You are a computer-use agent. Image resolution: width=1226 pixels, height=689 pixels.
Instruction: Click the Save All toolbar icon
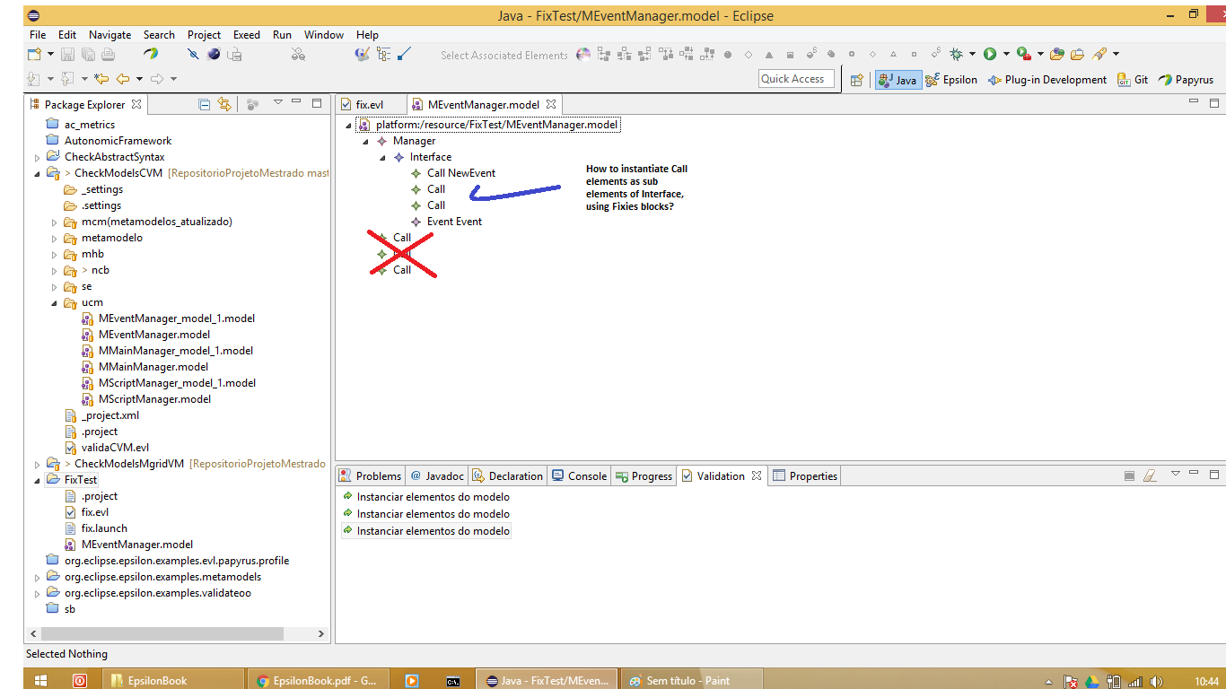[x=88, y=55]
